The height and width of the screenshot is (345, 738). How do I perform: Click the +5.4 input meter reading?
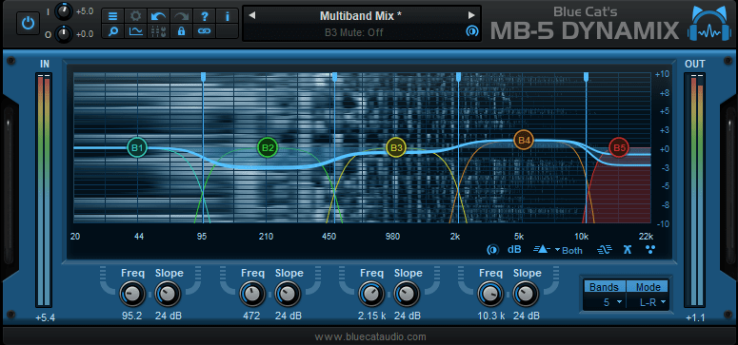click(x=45, y=318)
